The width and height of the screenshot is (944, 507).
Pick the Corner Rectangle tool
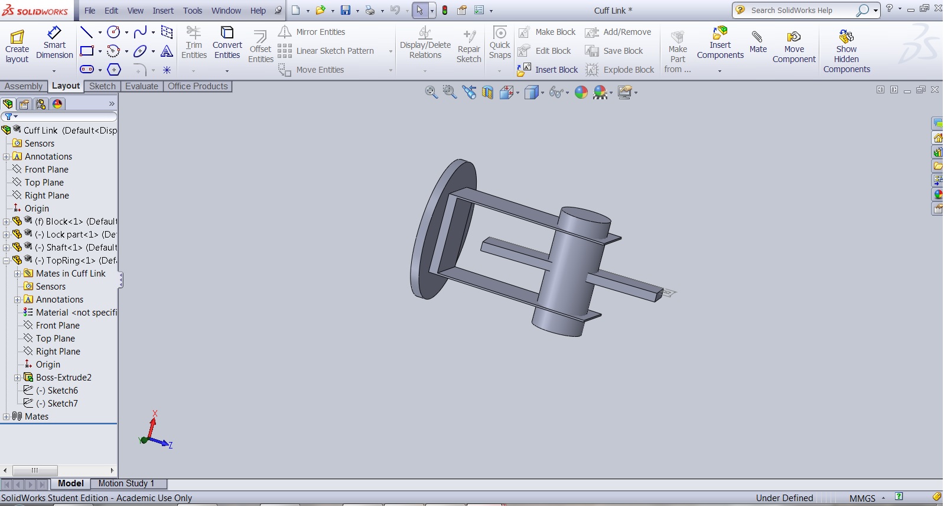click(x=86, y=51)
